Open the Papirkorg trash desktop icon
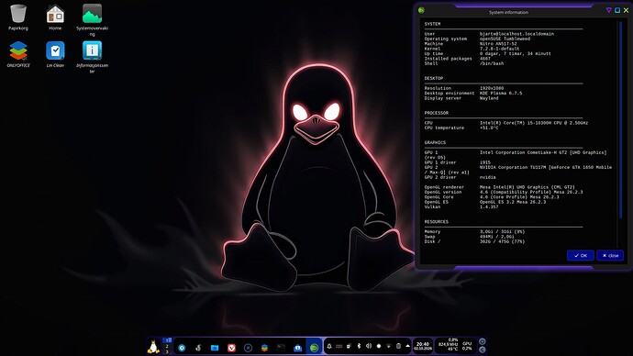Viewport: 633px width, 356px height. 18,17
